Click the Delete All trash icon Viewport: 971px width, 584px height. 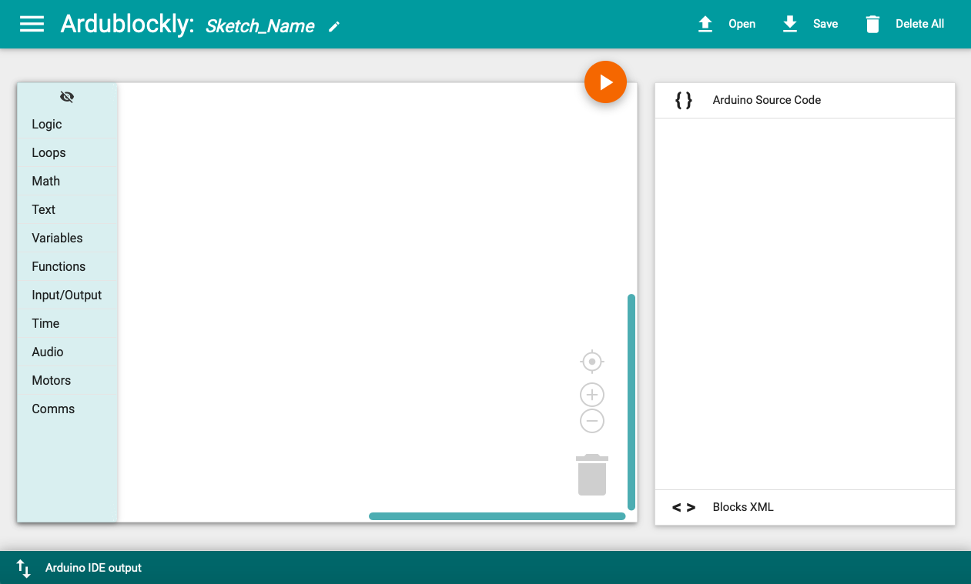872,25
